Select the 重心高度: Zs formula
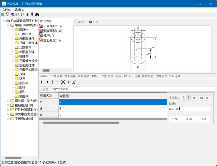 (x=51, y=40)
